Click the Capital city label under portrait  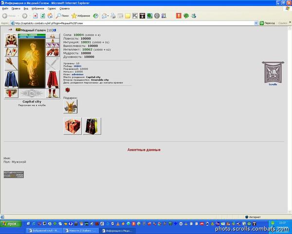point(32,101)
